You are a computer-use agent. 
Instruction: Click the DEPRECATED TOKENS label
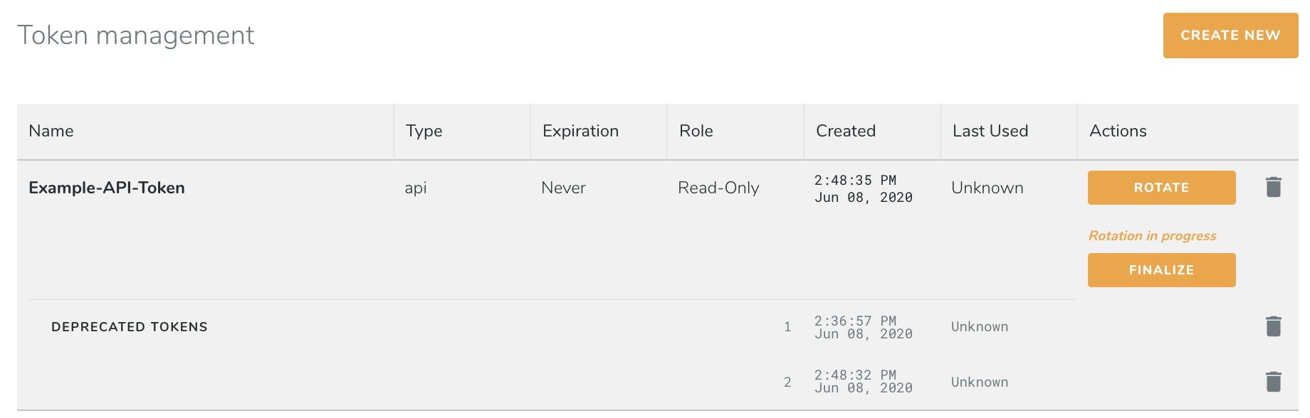(130, 327)
